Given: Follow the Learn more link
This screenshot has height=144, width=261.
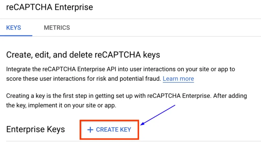Looking at the screenshot, I should (x=178, y=79).
